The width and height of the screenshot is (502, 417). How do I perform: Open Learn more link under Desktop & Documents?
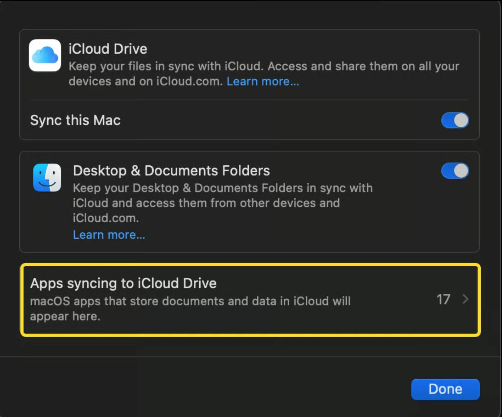(x=109, y=235)
